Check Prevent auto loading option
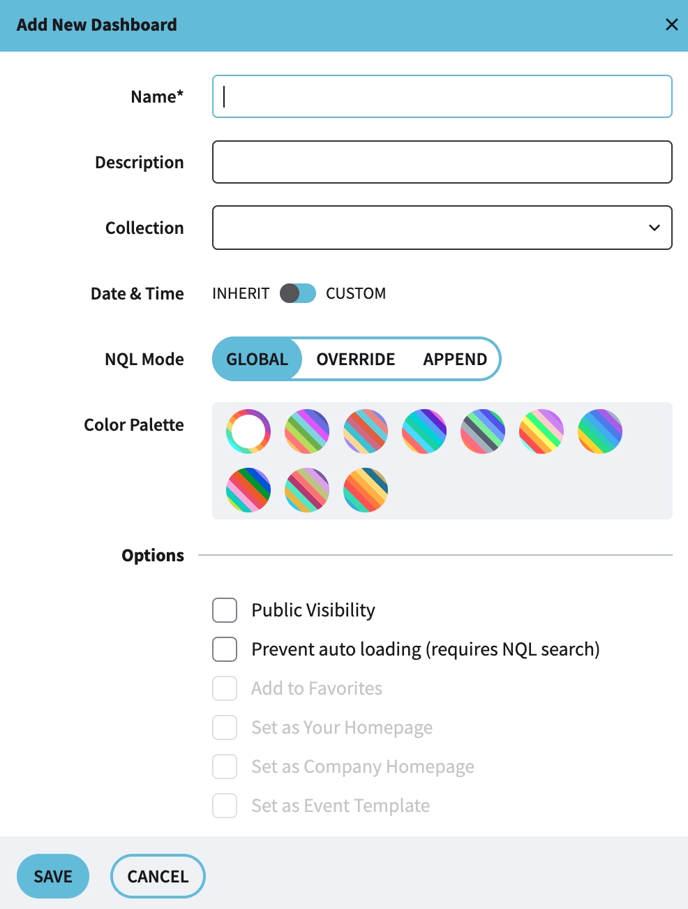 [x=225, y=649]
